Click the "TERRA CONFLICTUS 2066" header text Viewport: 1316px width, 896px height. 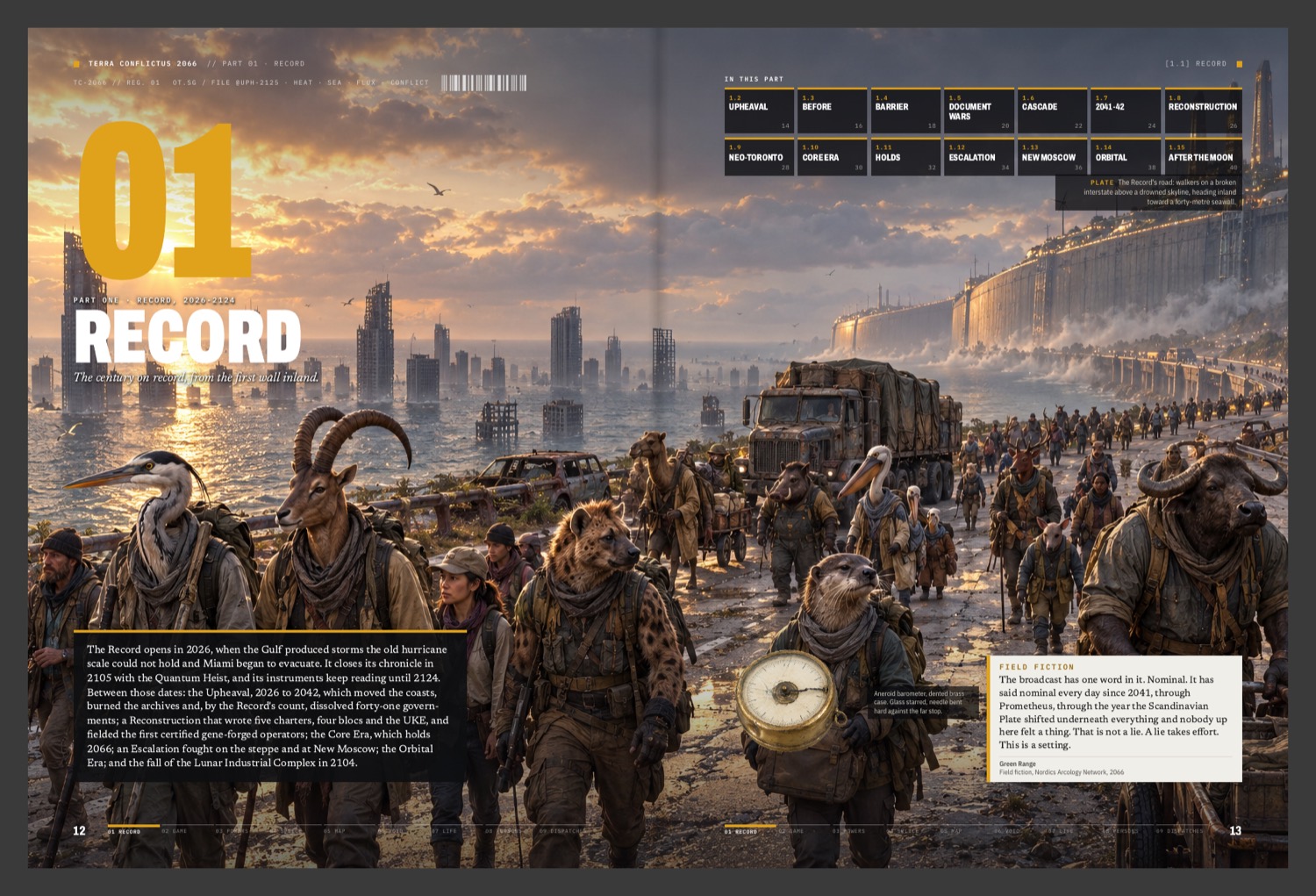point(143,63)
